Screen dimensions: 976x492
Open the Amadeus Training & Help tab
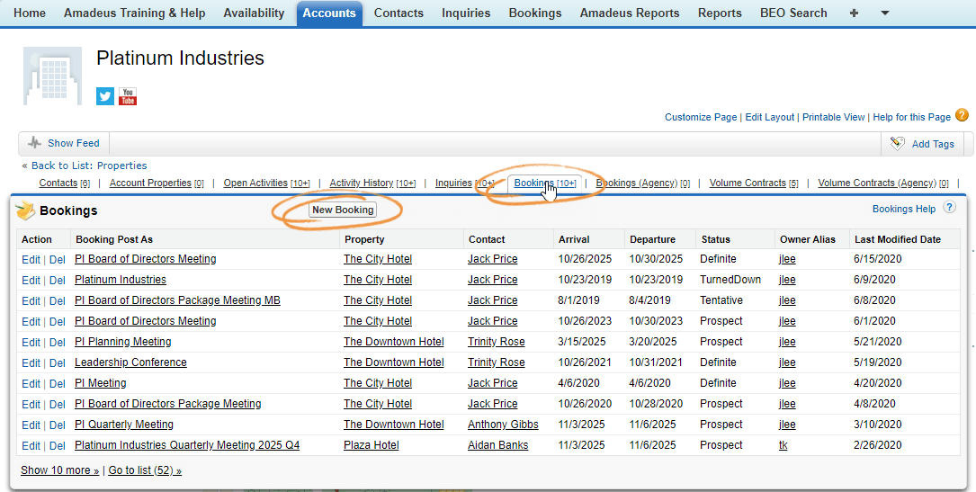[134, 13]
